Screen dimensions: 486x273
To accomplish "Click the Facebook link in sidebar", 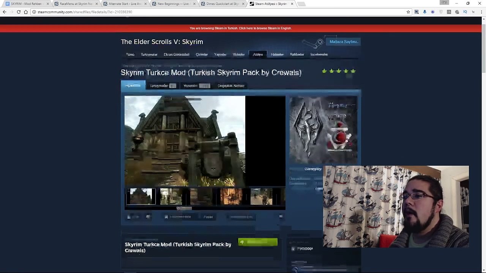I will tap(303, 249).
